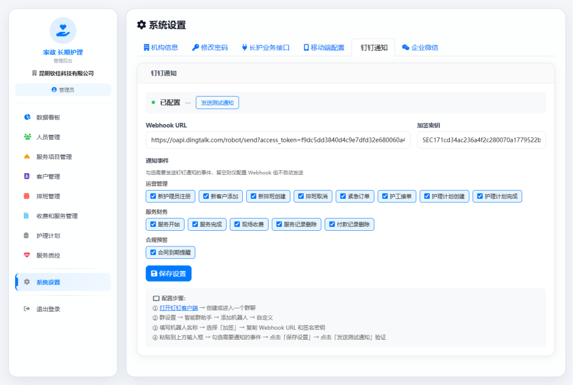Open 人员管理 in sidebar
The height and width of the screenshot is (385, 573).
coord(63,137)
